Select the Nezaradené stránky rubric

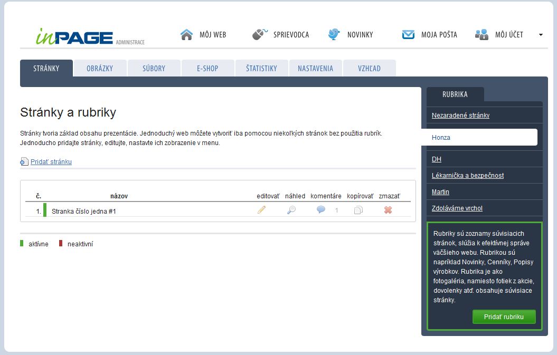tap(460, 115)
